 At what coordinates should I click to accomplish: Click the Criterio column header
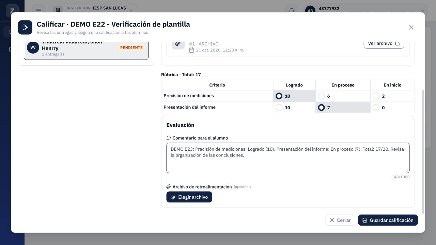pos(217,85)
